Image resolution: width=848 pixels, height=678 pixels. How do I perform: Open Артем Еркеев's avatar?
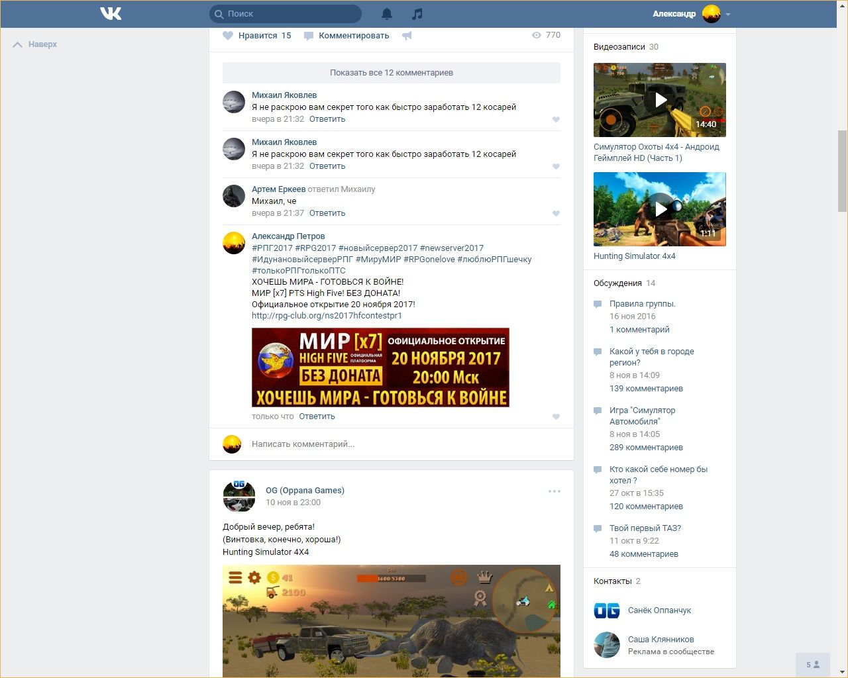[234, 196]
